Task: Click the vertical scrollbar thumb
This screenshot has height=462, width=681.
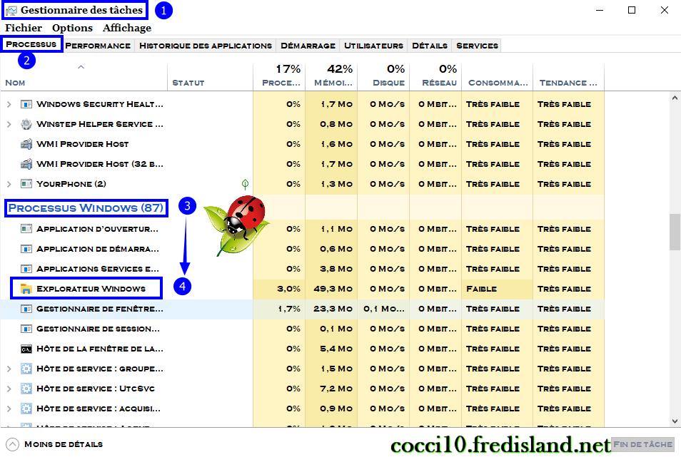Action: 675,232
